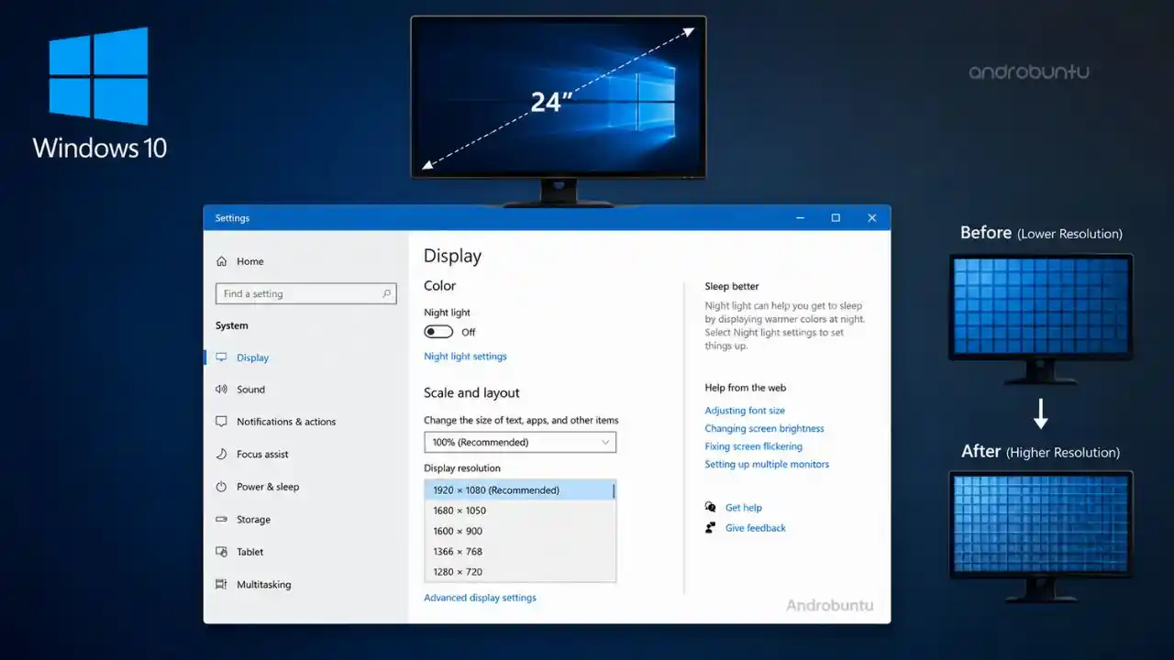Click the Storage drive icon
1174x660 pixels.
click(221, 519)
